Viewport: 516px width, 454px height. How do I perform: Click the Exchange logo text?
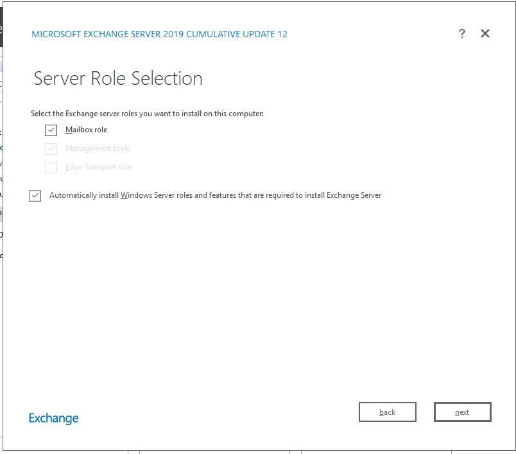pos(54,418)
